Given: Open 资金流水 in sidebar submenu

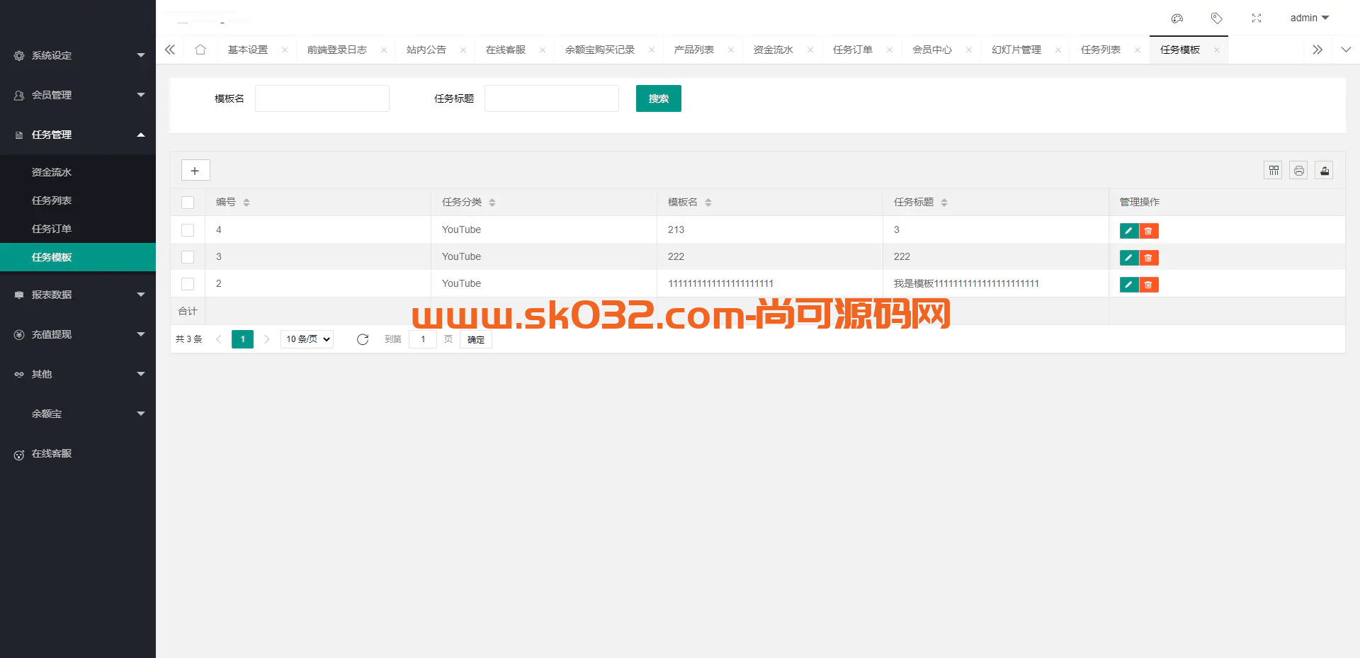Looking at the screenshot, I should coord(78,172).
